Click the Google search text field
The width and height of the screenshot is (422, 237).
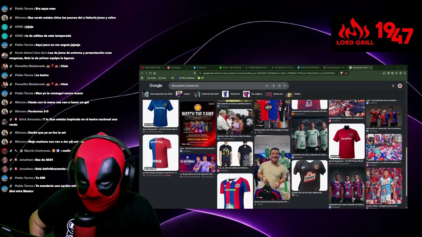pyautogui.click(x=218, y=86)
